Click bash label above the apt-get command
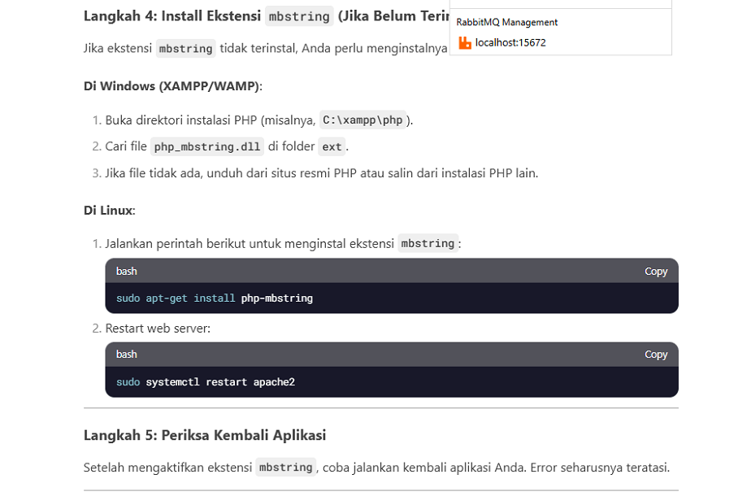The height and width of the screenshot is (496, 747). [127, 272]
